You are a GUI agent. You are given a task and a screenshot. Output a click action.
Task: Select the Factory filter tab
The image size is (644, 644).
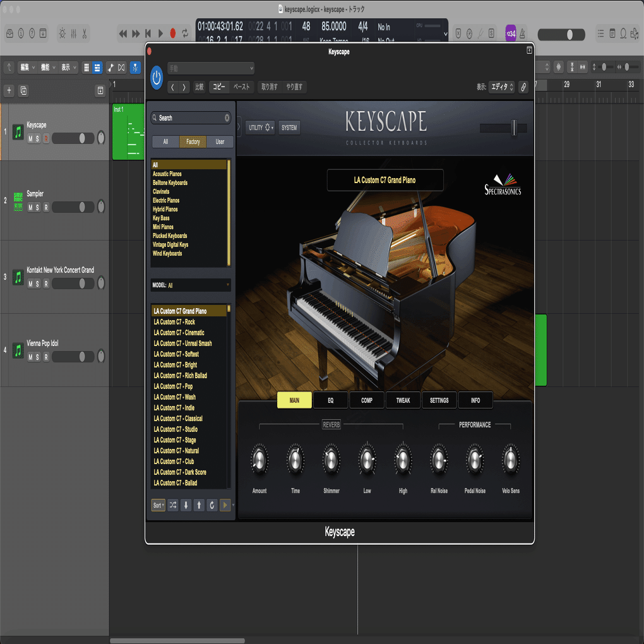[193, 141]
